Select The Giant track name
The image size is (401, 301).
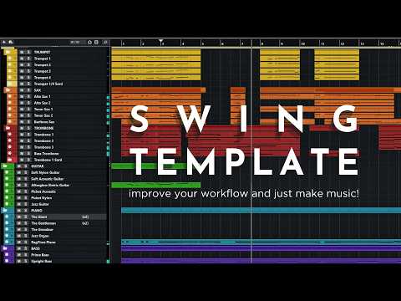pos(39,217)
